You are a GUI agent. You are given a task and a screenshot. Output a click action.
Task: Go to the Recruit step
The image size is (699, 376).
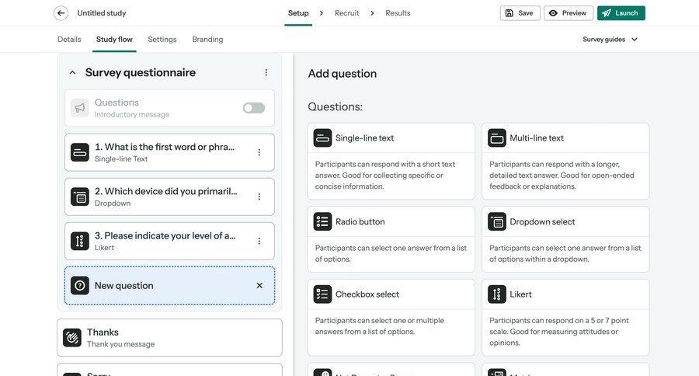(x=347, y=13)
